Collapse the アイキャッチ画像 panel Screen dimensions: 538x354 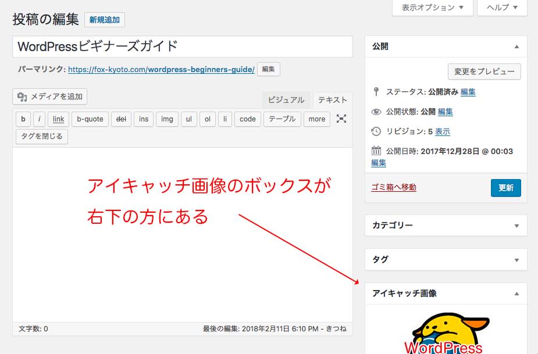click(516, 294)
